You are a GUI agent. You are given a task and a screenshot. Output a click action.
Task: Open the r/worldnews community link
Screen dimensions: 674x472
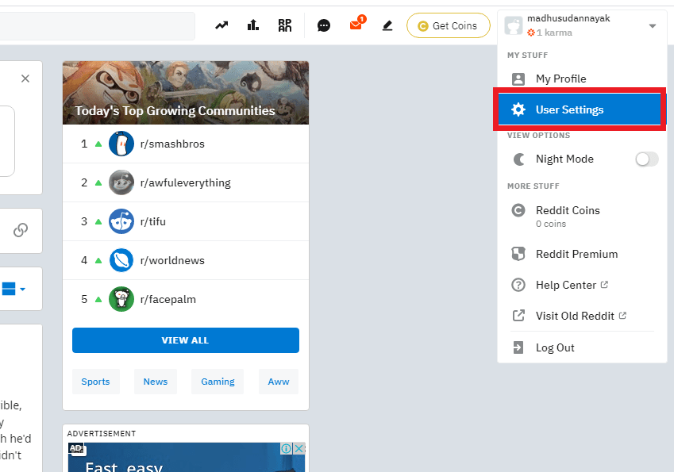(172, 261)
